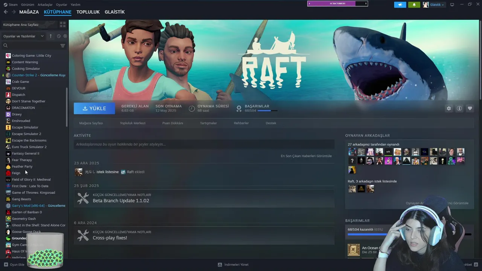The width and height of the screenshot is (482, 271).
Task: Open Steam announcements megaphone button
Action: click(x=400, y=5)
